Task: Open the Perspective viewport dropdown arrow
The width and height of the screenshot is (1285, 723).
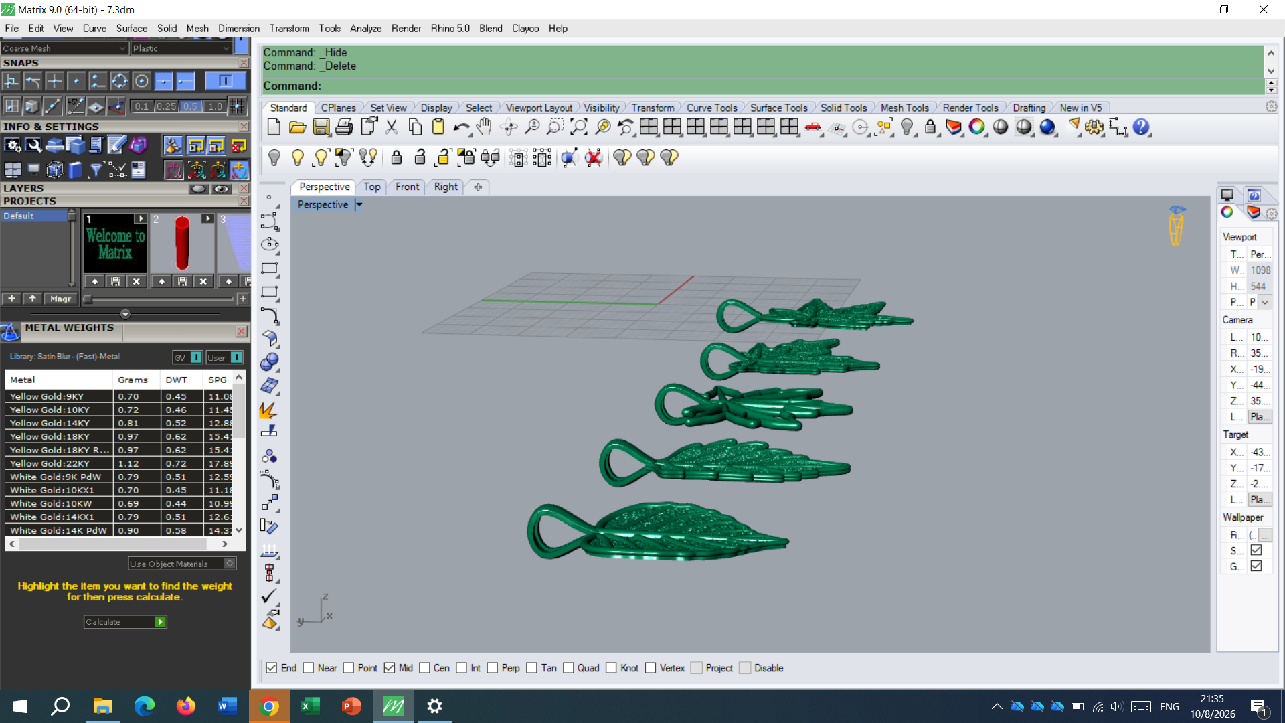Action: pyautogui.click(x=359, y=205)
